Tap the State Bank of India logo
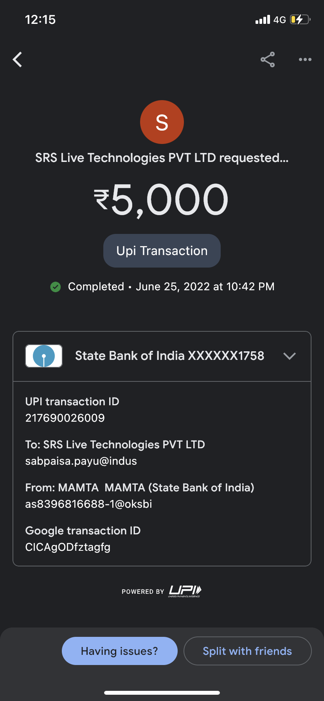This screenshot has width=324, height=701. point(44,356)
